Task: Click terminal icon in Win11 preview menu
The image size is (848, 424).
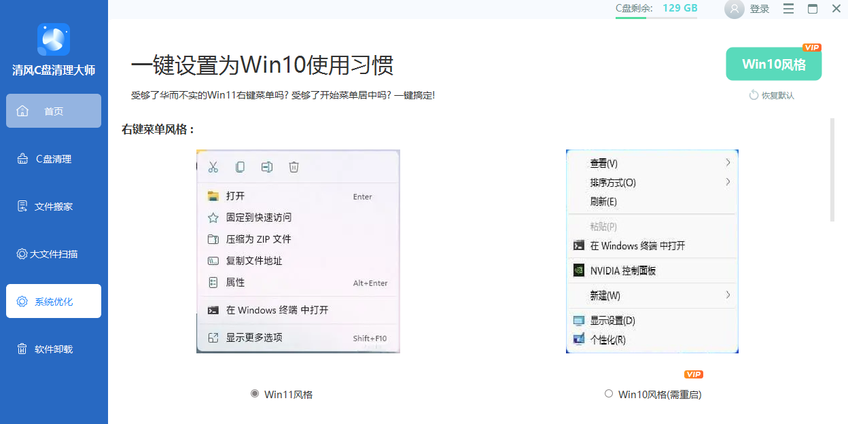Action: (213, 310)
